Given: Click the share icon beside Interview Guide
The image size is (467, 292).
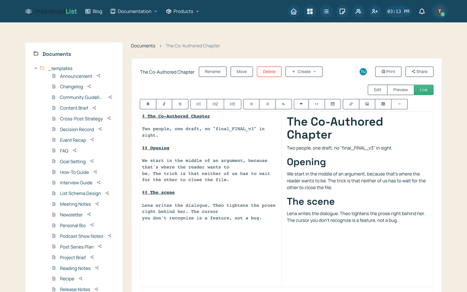Looking at the screenshot, I should point(98,183).
